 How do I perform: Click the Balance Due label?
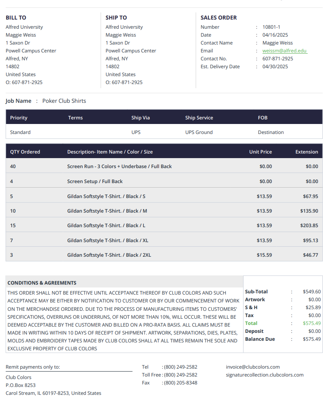tap(260, 339)
